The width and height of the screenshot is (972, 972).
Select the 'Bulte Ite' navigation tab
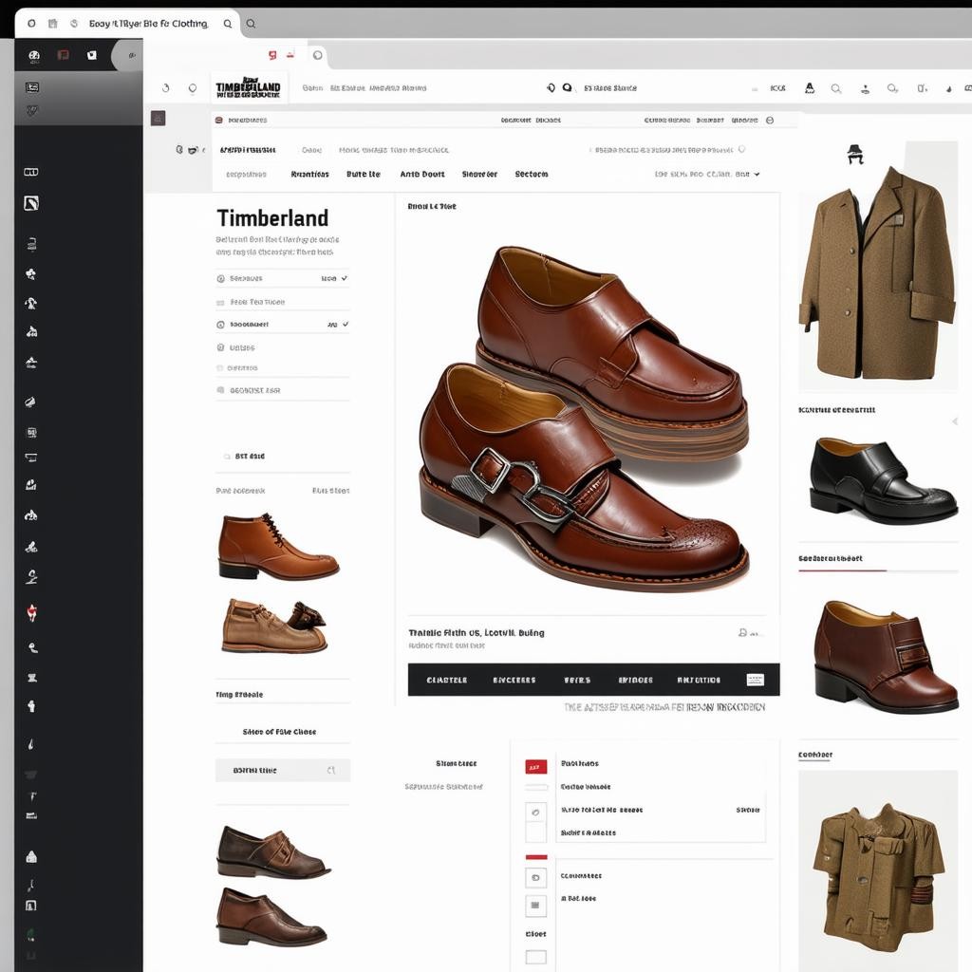[x=363, y=175]
